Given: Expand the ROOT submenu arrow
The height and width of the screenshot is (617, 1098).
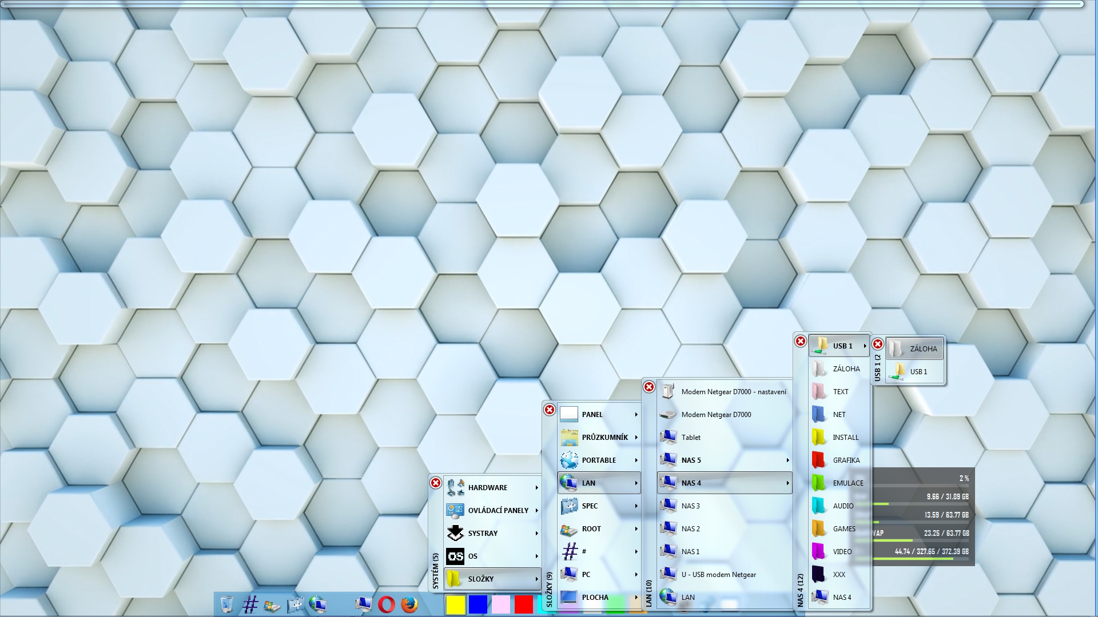Looking at the screenshot, I should [x=636, y=529].
